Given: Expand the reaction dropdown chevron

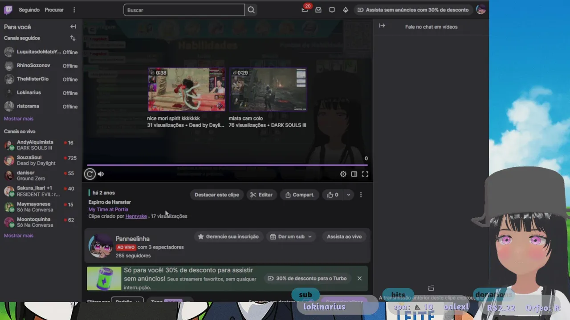Looking at the screenshot, I should point(349,195).
